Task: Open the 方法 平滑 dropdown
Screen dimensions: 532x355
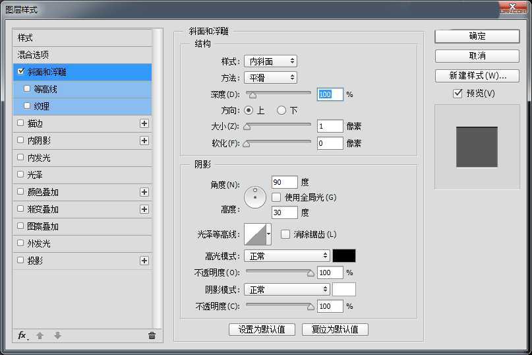Action: [x=270, y=78]
